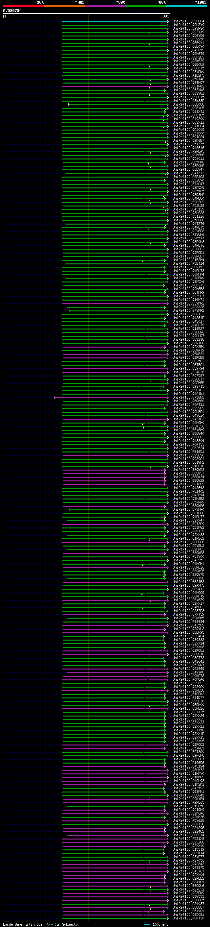
Task: Open entry UniRef100_B6CG41
Action: (x=188, y=795)
